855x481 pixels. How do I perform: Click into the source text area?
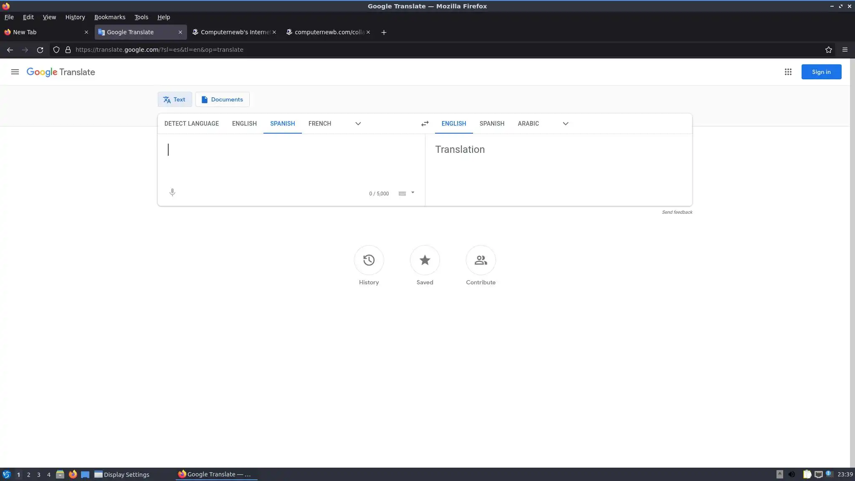pyautogui.click(x=288, y=163)
